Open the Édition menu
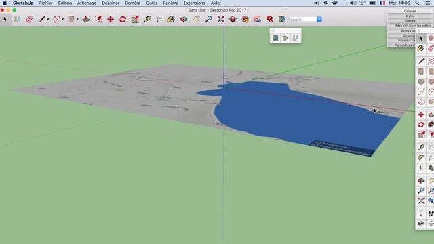Screen dimensions: 434x244 click(x=65, y=3)
